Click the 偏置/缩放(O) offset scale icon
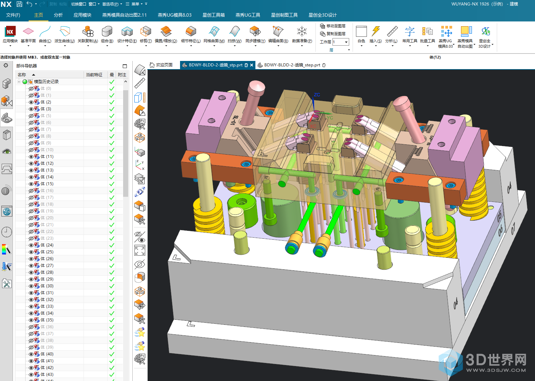535x381 pixels. [x=166, y=31]
